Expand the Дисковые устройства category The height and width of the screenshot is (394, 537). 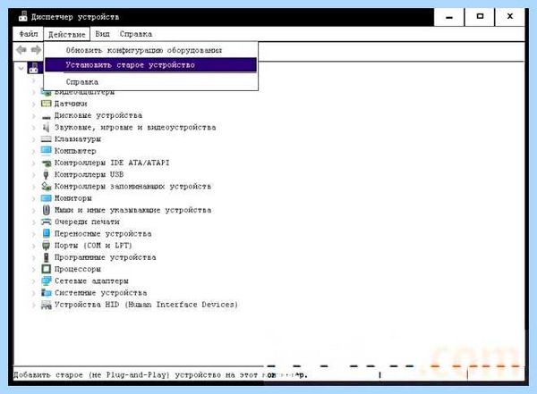34,115
